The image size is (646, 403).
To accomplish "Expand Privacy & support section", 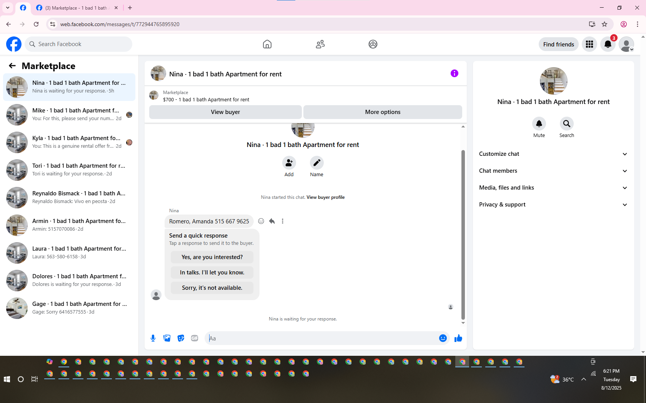I will (x=553, y=205).
